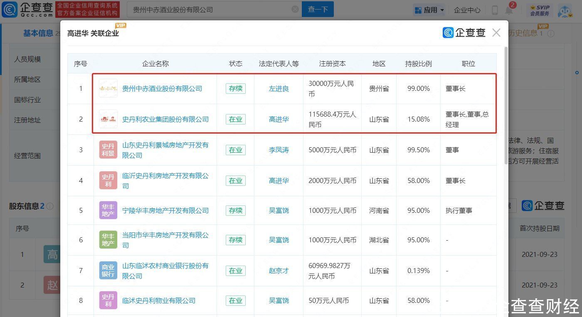The image size is (582, 317).
Task: Open legal representative 李凤涛
Action: point(279,150)
